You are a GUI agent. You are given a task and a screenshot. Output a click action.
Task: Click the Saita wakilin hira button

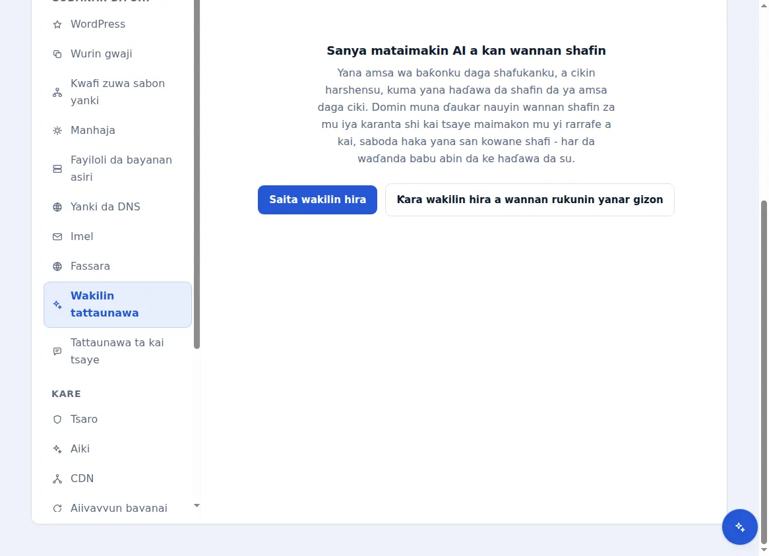pyautogui.click(x=317, y=200)
